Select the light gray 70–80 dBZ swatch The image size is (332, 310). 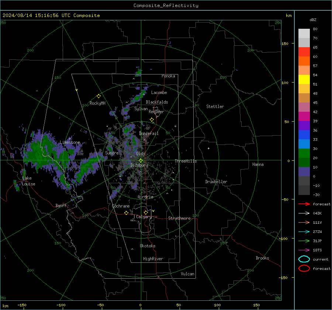304,34
